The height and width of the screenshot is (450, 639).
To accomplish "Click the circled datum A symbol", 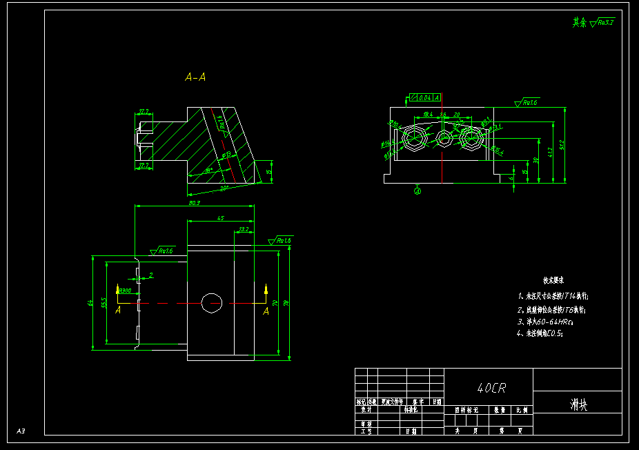I will 417,190.
